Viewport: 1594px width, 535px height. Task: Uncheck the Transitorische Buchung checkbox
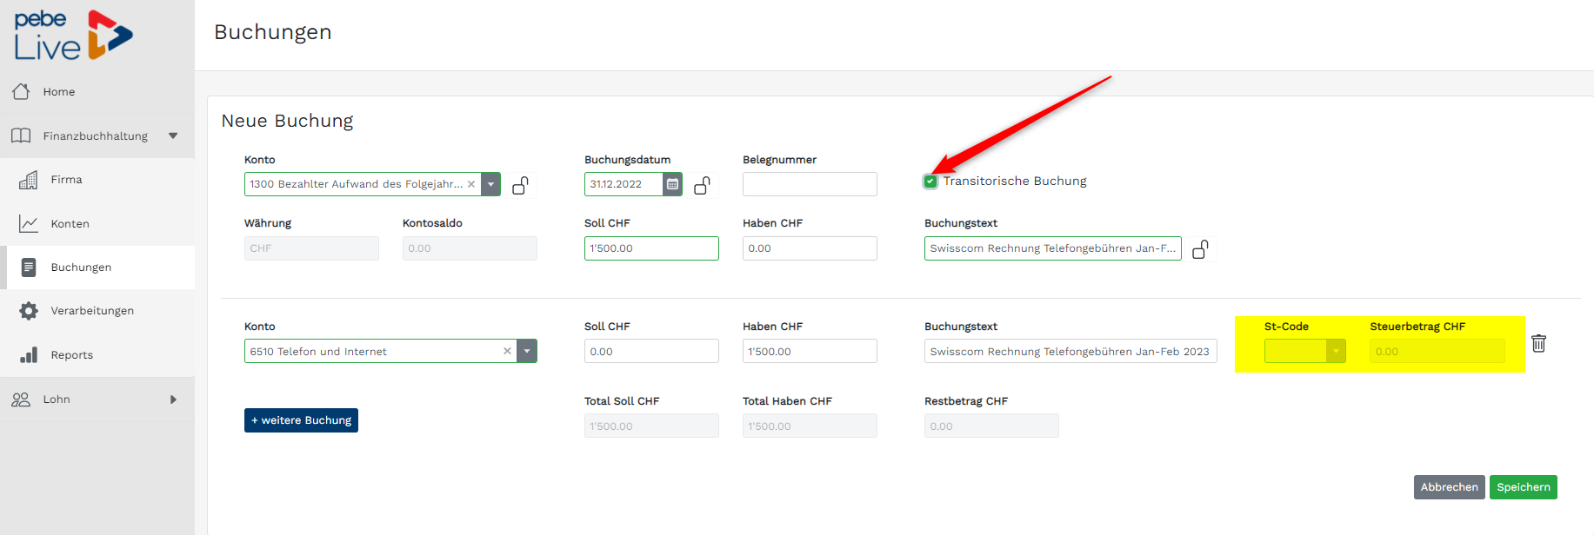coord(930,182)
